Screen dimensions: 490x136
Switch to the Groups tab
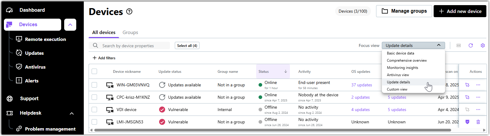coord(130,32)
